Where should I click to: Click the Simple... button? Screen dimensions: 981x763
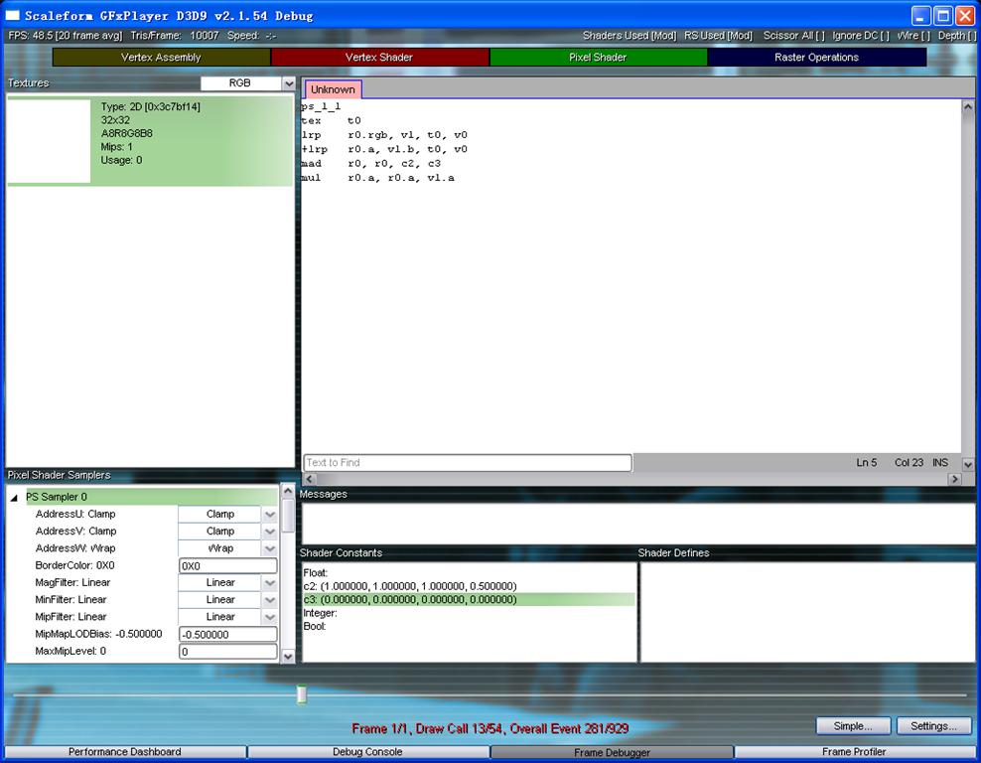click(x=853, y=726)
